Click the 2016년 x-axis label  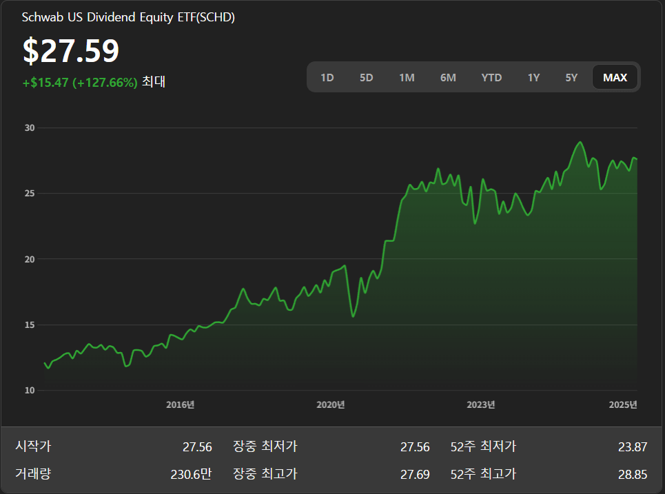coord(181,404)
